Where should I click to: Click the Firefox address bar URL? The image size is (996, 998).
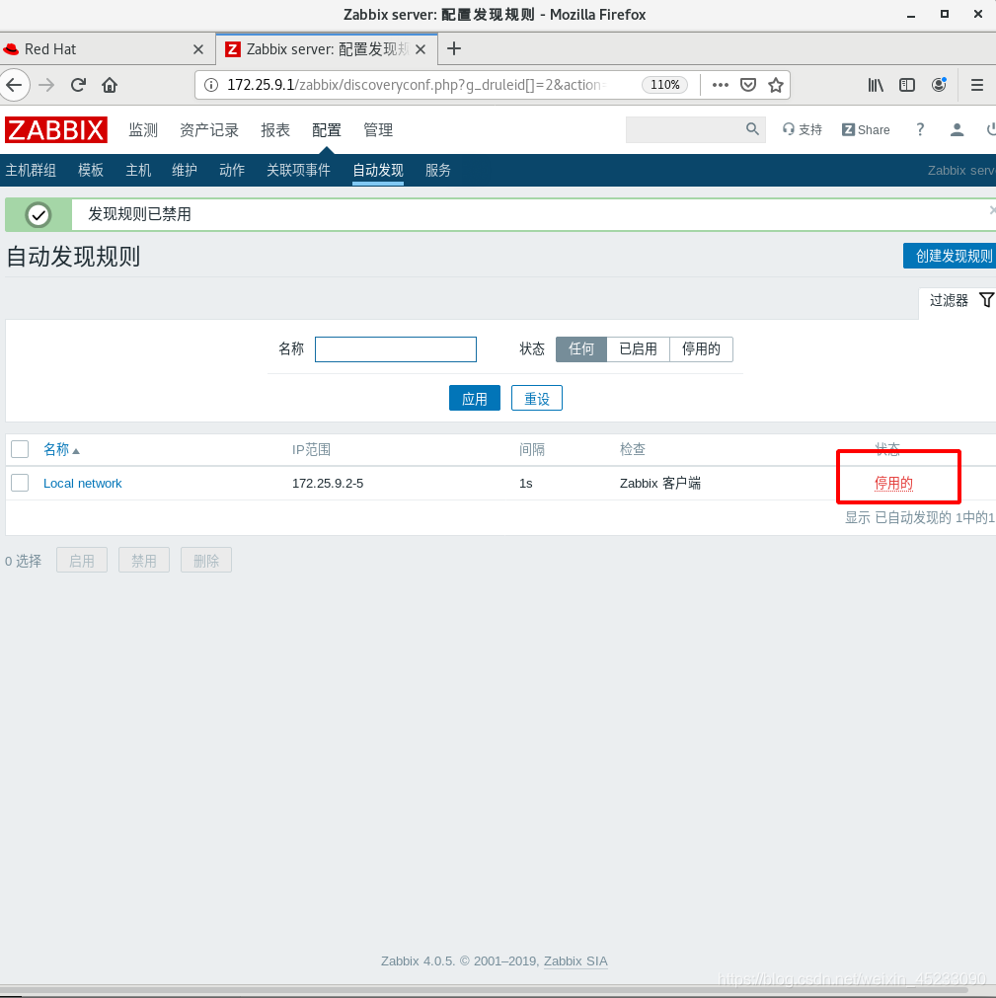417,85
